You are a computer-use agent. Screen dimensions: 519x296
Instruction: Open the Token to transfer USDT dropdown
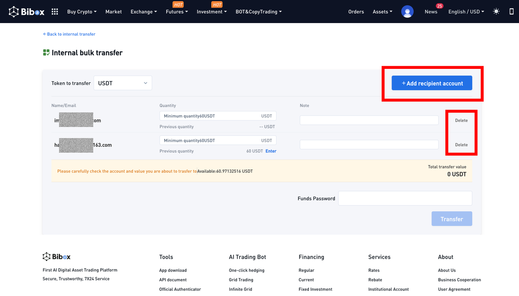click(122, 83)
